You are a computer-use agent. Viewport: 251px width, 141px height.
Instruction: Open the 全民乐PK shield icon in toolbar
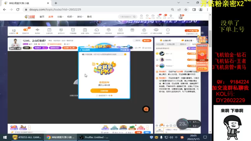click(x=61, y=30)
